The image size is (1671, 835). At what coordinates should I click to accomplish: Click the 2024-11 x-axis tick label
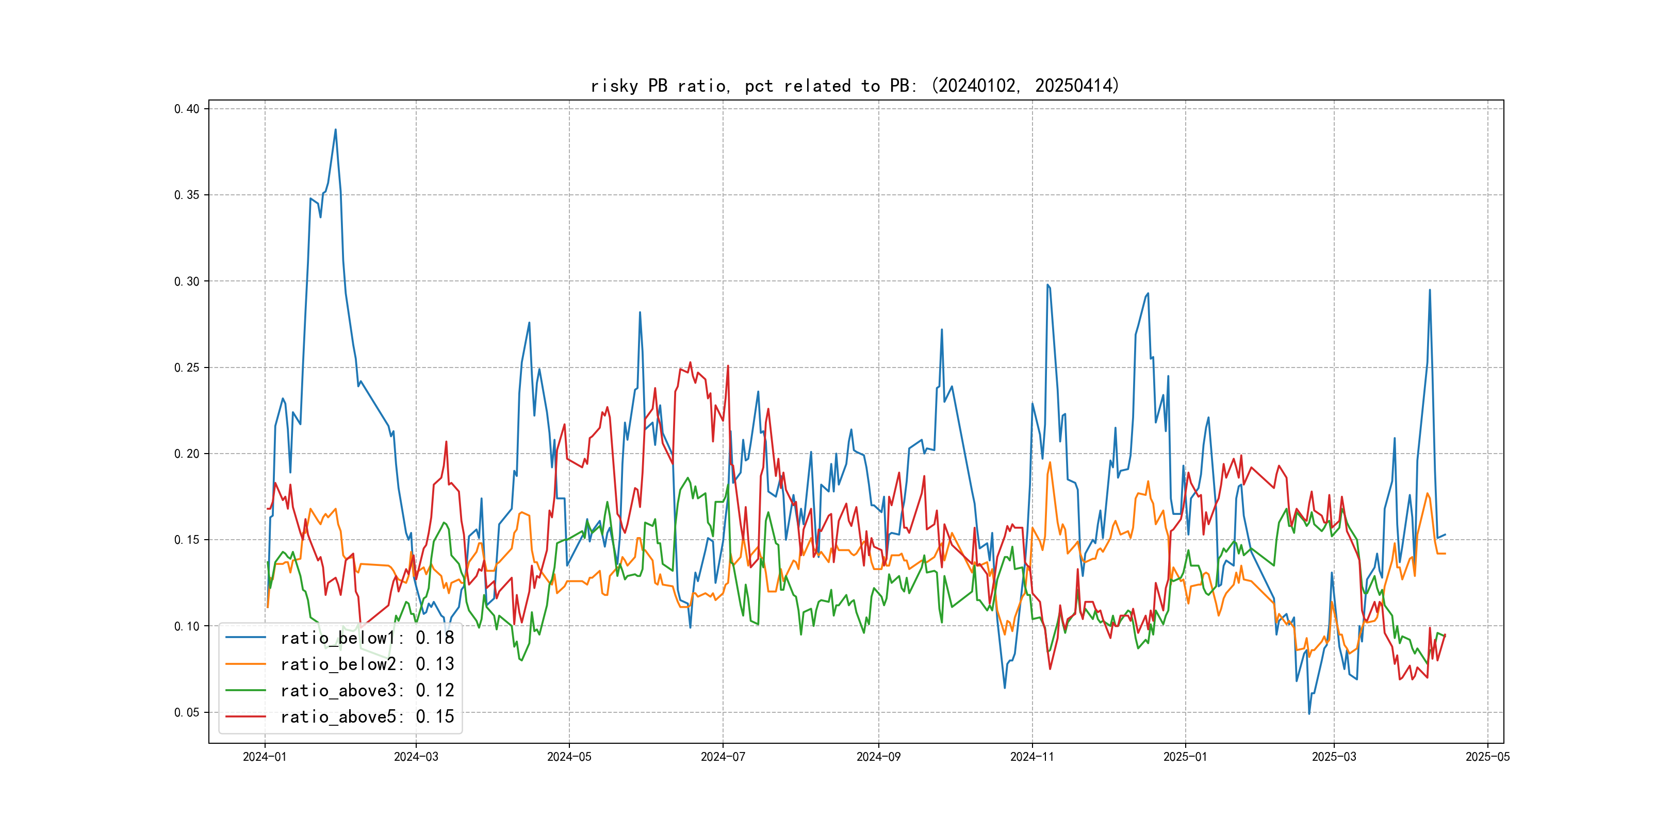1032,757
